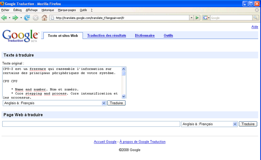Click the green Go arrow beside the URL
This screenshot has height=160, width=261.
[x=197, y=18]
